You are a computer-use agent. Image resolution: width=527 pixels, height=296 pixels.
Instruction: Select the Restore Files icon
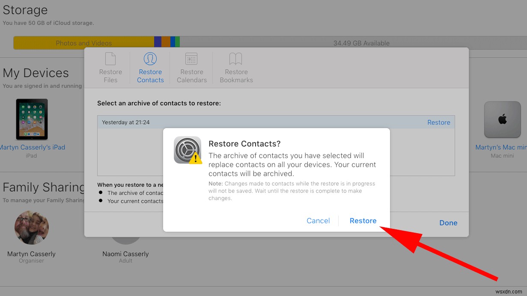coord(110,59)
